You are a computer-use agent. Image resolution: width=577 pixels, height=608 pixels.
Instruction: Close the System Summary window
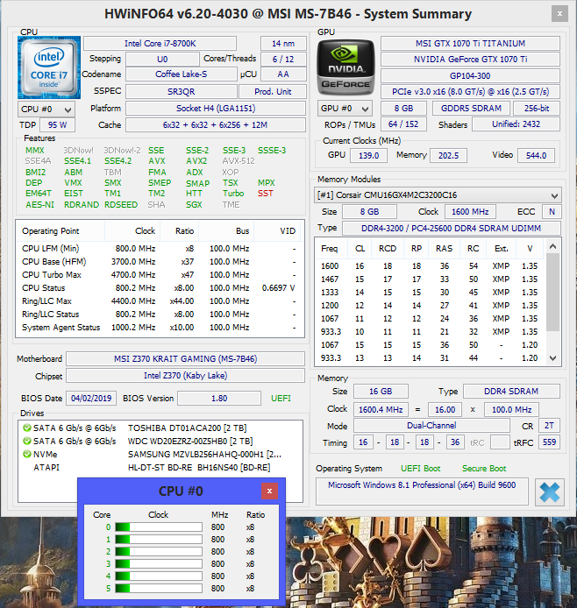[x=559, y=13]
